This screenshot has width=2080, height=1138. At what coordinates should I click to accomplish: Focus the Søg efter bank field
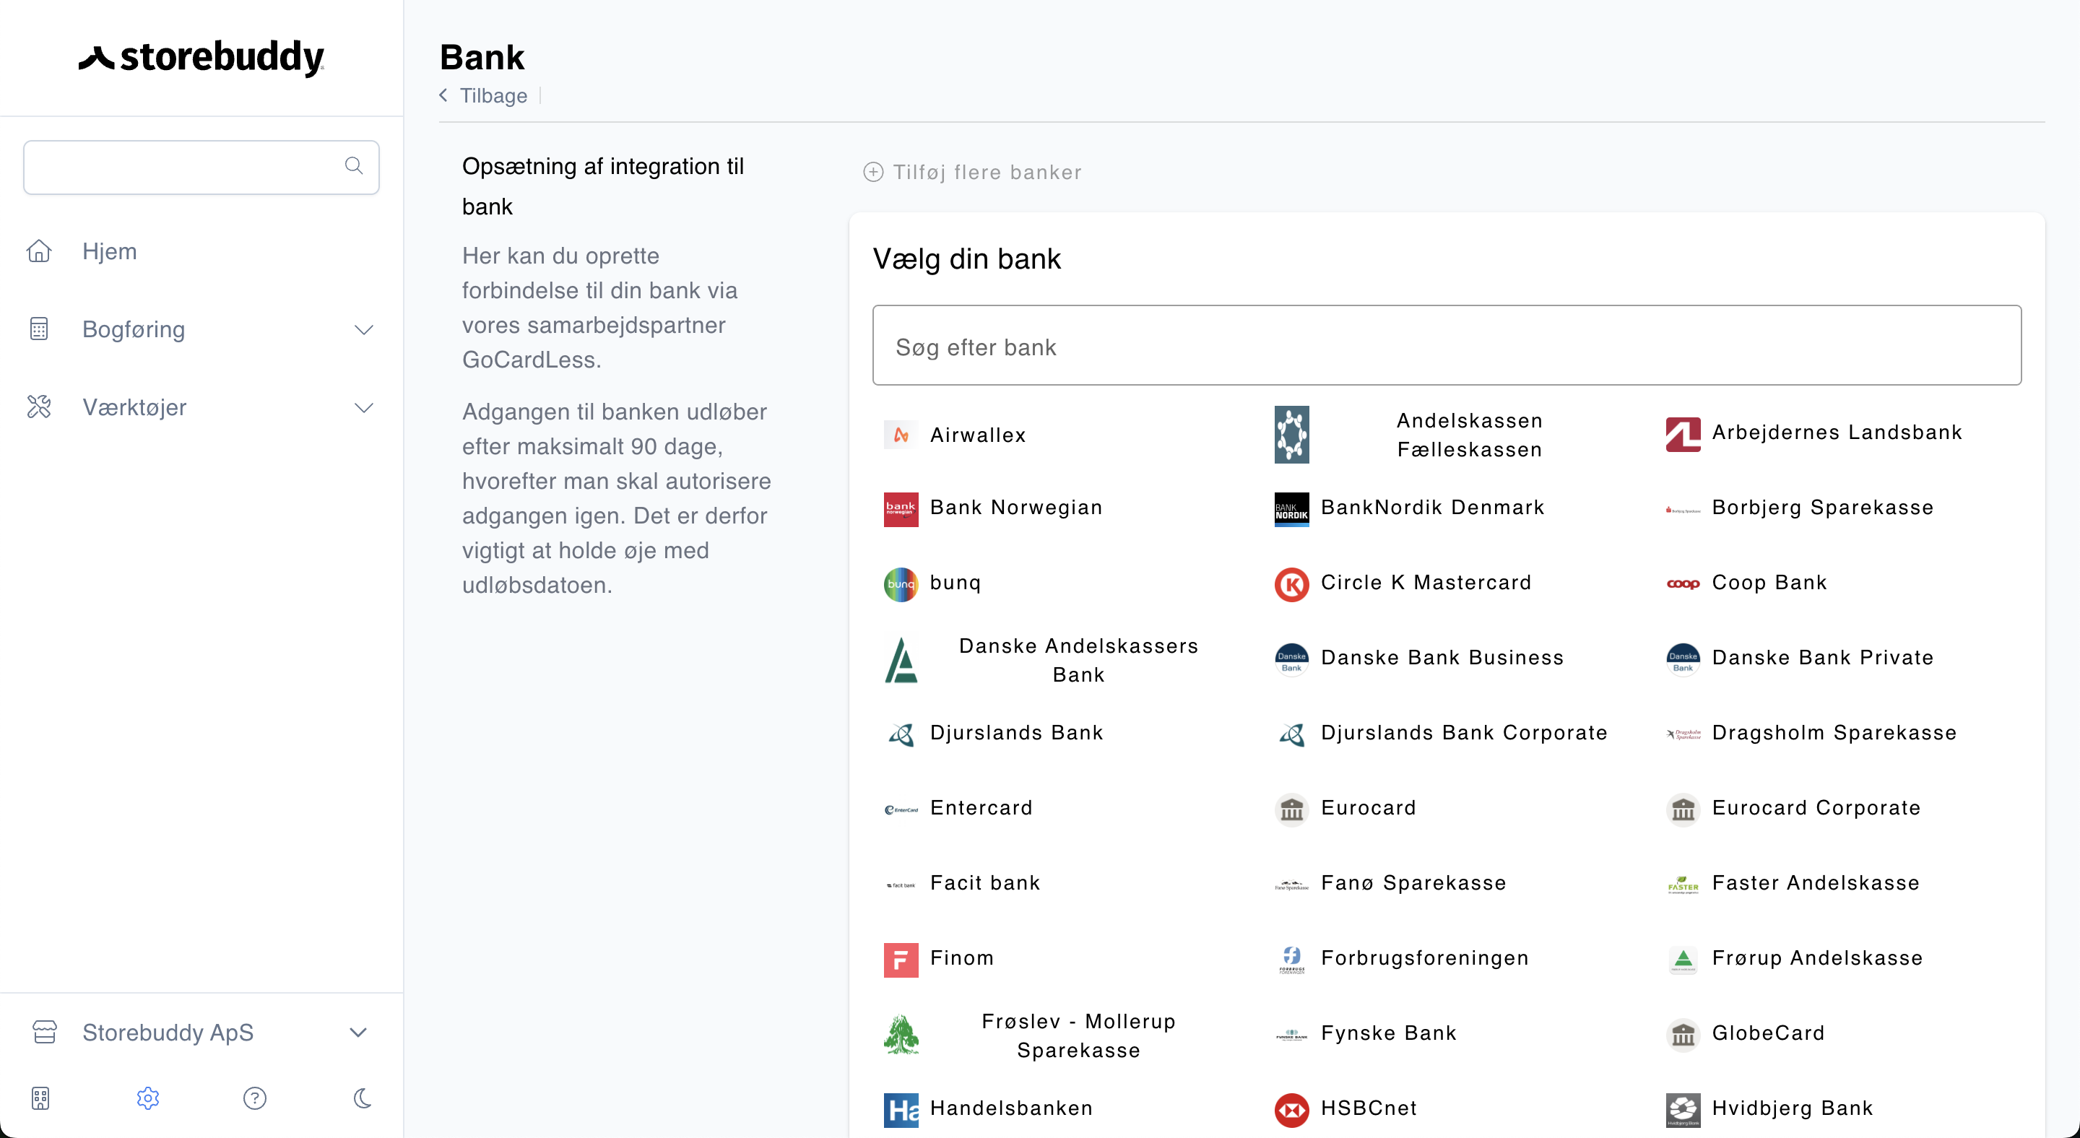(x=1446, y=345)
